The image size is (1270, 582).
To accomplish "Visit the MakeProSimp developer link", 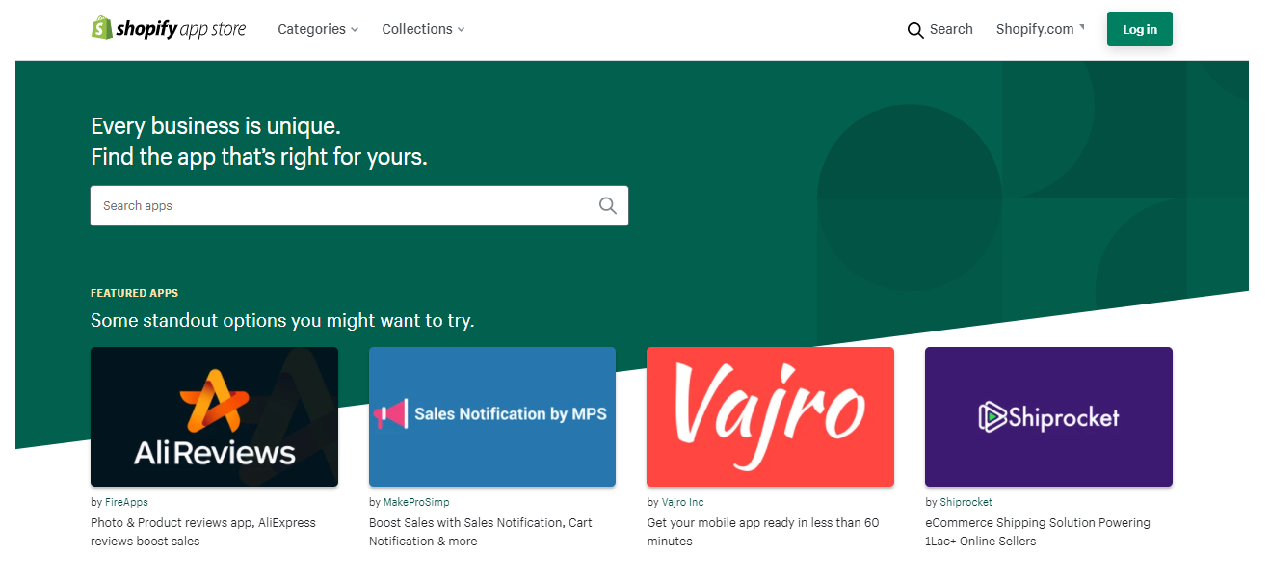I will 416,502.
